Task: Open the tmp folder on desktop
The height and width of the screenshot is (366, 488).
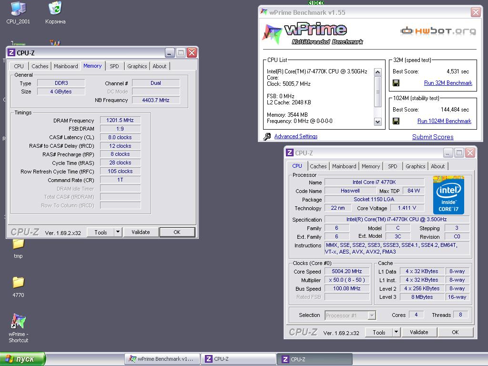Action: pos(18,248)
